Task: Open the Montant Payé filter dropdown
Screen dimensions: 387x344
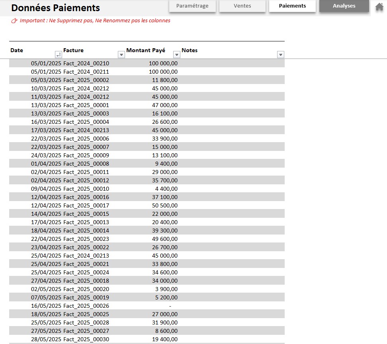Action: 177,55
